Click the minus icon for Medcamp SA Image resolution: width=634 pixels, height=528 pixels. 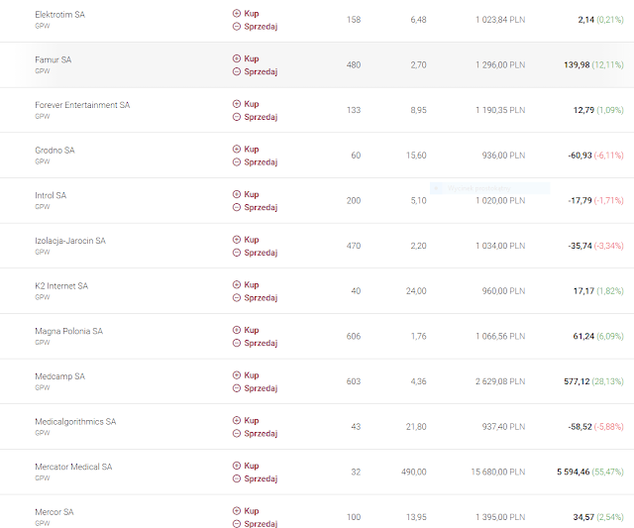237,389
